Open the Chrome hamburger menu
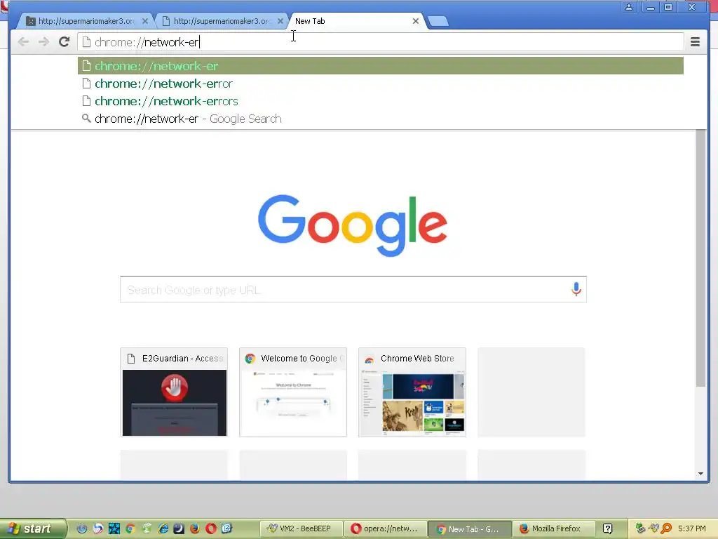This screenshot has width=718, height=539. click(x=695, y=42)
